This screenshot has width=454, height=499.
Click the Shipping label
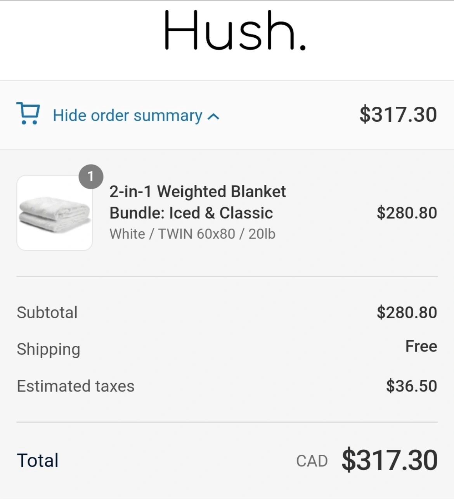click(x=49, y=349)
